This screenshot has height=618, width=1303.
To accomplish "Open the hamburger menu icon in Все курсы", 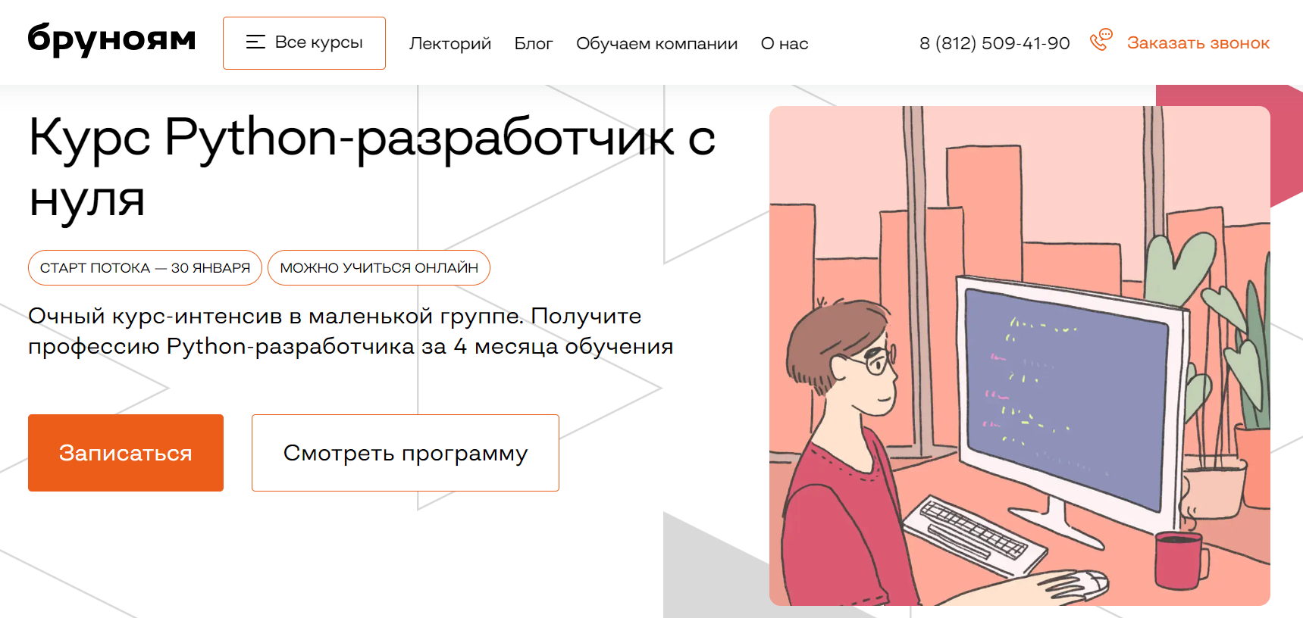I will pos(255,42).
